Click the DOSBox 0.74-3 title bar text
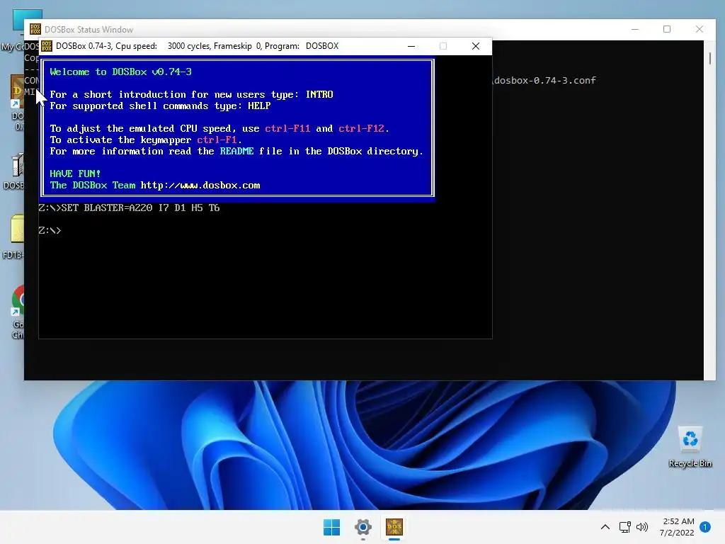 pos(197,46)
